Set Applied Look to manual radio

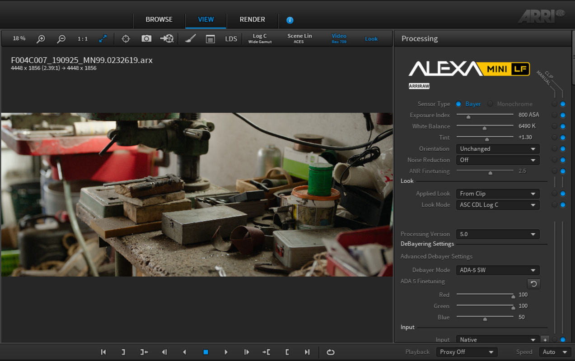[x=554, y=194]
